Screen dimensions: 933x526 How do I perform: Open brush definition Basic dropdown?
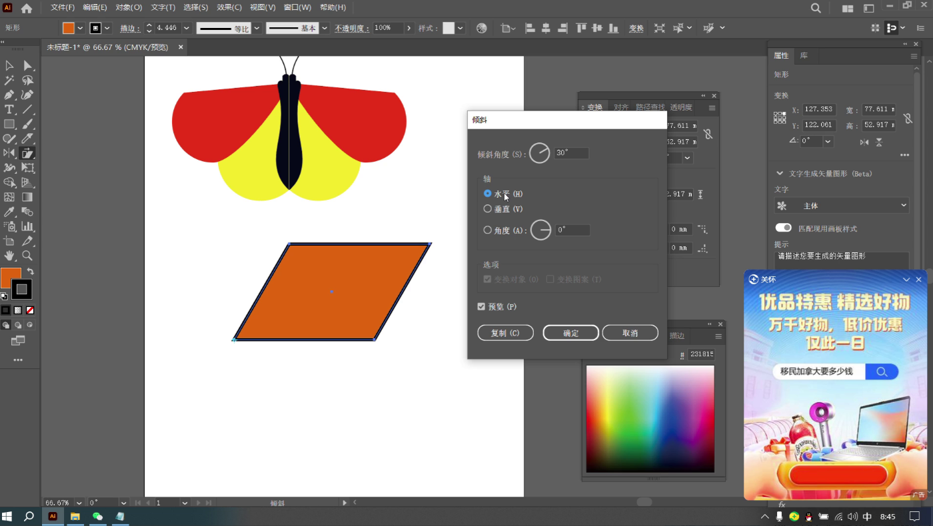click(x=325, y=28)
